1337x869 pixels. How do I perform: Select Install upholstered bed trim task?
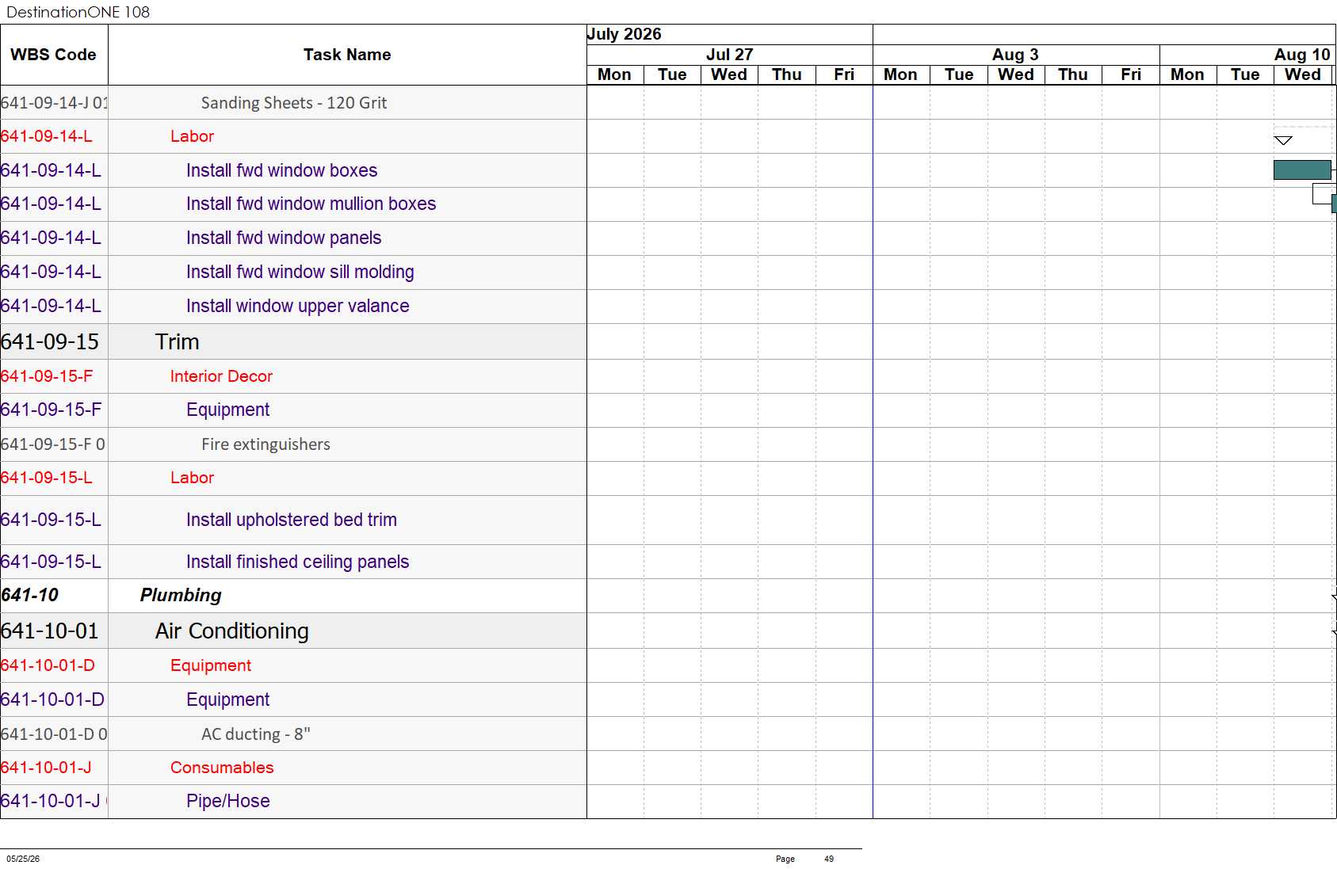tap(291, 520)
